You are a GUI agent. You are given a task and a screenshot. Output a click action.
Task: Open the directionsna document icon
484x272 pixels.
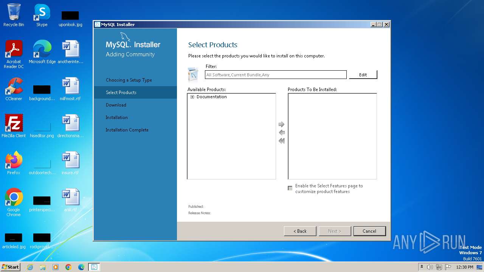coord(70,126)
